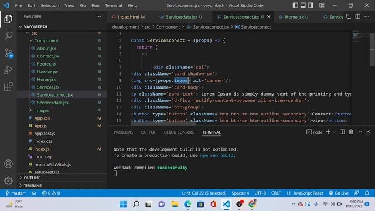Change indentation via Spaces: 4

click(240, 193)
